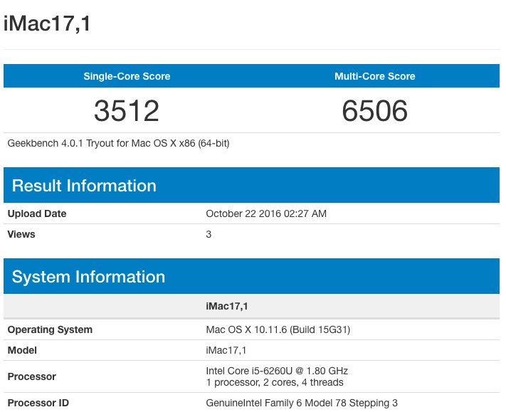Click the single-core score value 3512
The image size is (506, 412).
127,111
